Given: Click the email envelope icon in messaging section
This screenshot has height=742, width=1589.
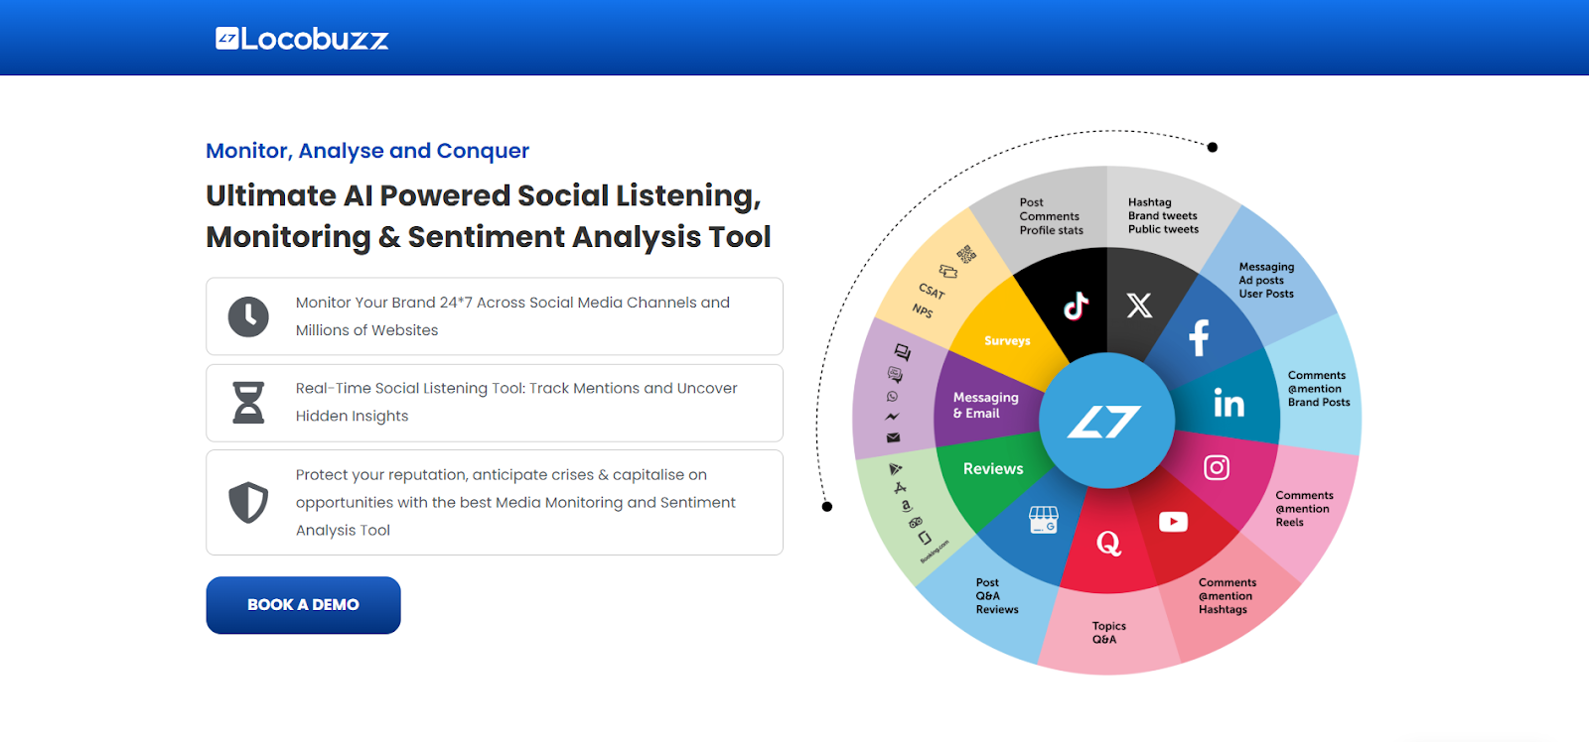Looking at the screenshot, I should [893, 437].
